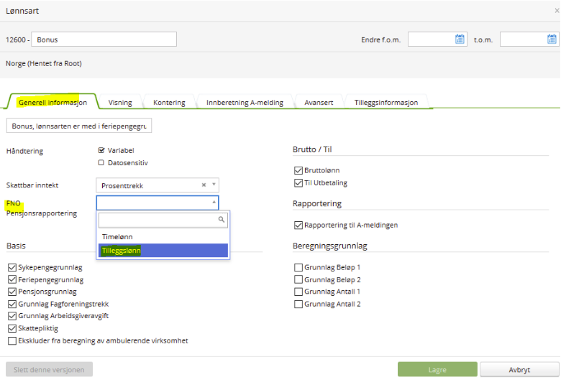Screen dimensions: 561x390
Task: Open the Visning tab
Action: (x=120, y=103)
